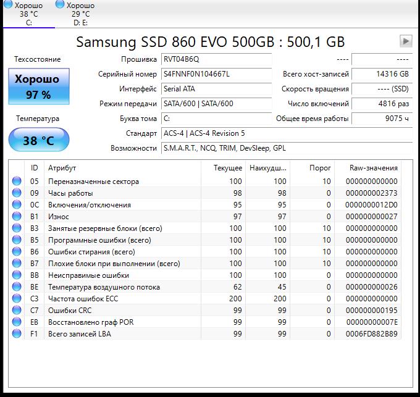This screenshot has height=397, width=420.
Task: Click the status icon for B5 Программные ошибки
Action: (x=17, y=240)
